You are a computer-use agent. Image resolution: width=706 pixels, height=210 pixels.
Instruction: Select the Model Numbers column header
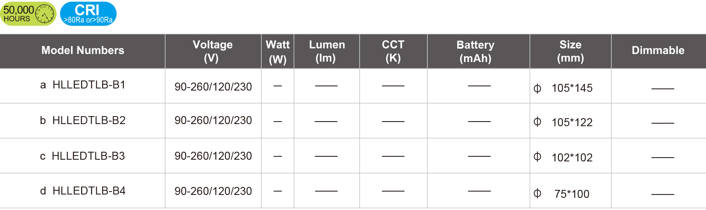tap(83, 51)
